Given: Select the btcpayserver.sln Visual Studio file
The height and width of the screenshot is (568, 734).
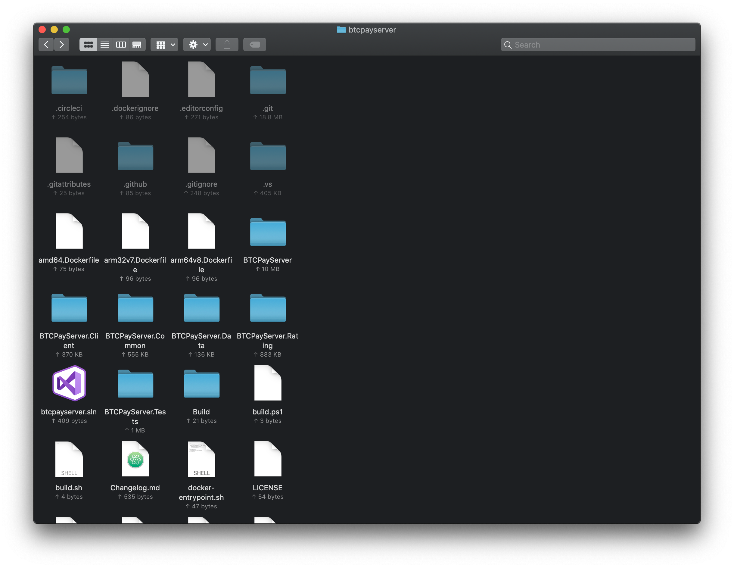Looking at the screenshot, I should (x=69, y=383).
